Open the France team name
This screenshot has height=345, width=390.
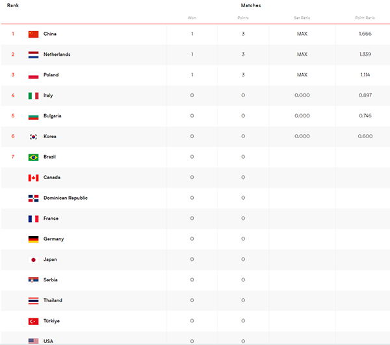51,218
